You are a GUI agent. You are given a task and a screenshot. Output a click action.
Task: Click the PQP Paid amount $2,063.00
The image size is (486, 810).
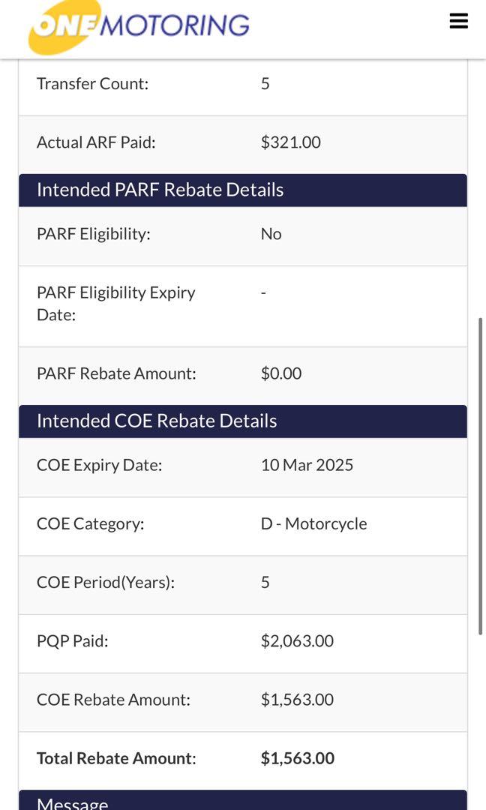298,641
